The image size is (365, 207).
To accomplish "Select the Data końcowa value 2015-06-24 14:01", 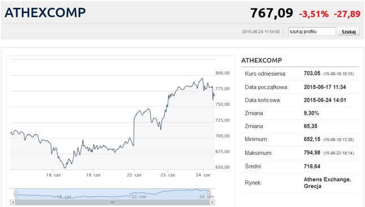I will pos(325,100).
